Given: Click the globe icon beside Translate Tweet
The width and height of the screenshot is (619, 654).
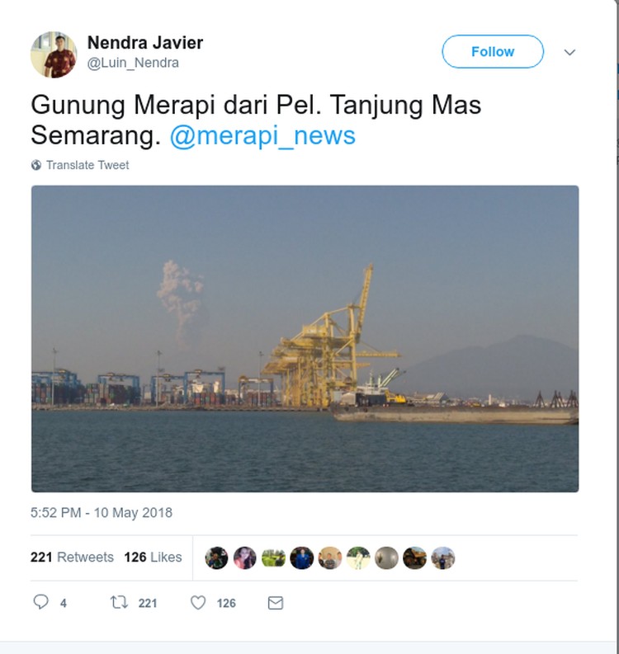Looking at the screenshot, I should pyautogui.click(x=36, y=165).
